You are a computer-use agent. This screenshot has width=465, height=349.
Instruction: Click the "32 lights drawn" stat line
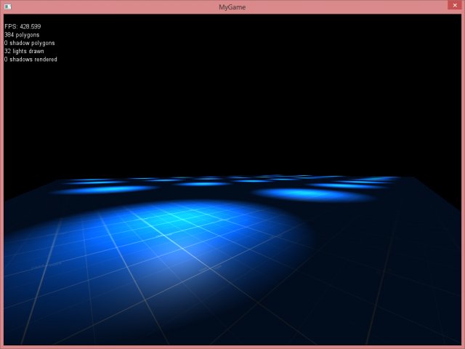click(x=23, y=51)
